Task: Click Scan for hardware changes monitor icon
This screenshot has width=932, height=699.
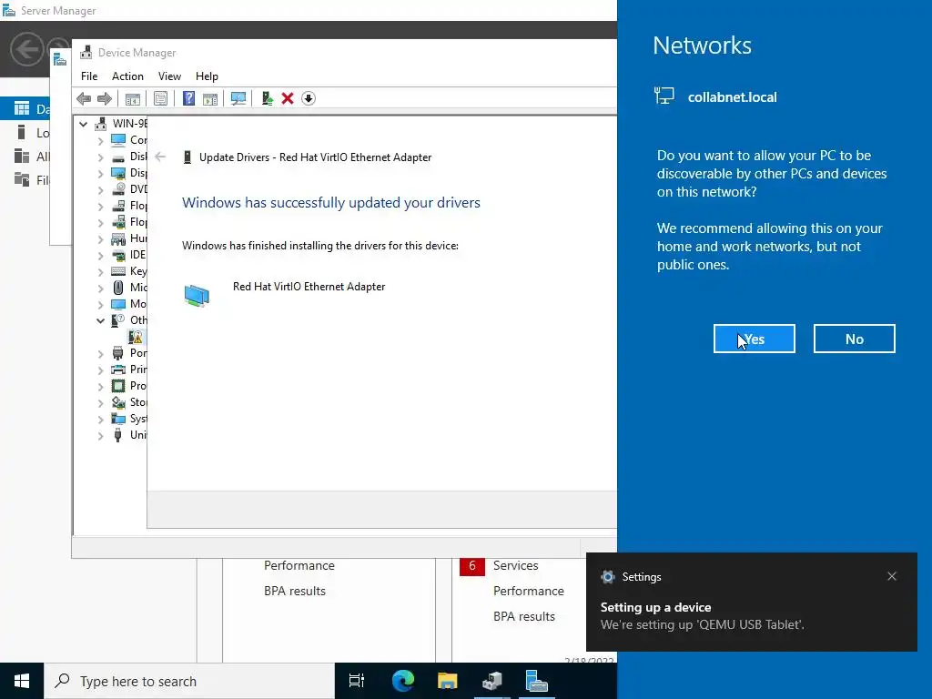Action: point(238,98)
